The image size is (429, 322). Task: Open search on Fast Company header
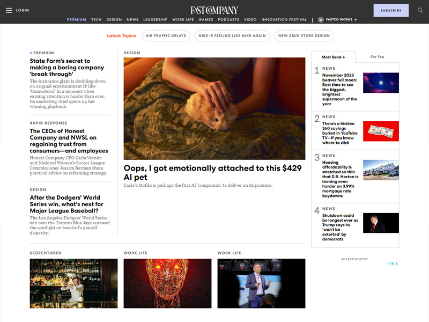(420, 10)
